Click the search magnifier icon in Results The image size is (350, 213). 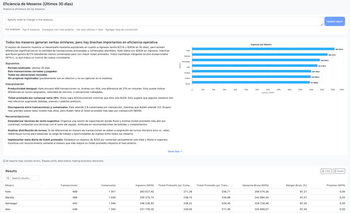pos(8,178)
